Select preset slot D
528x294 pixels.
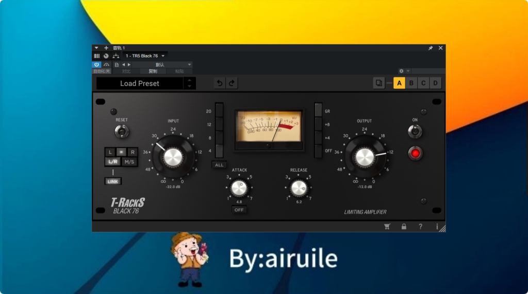coord(435,83)
